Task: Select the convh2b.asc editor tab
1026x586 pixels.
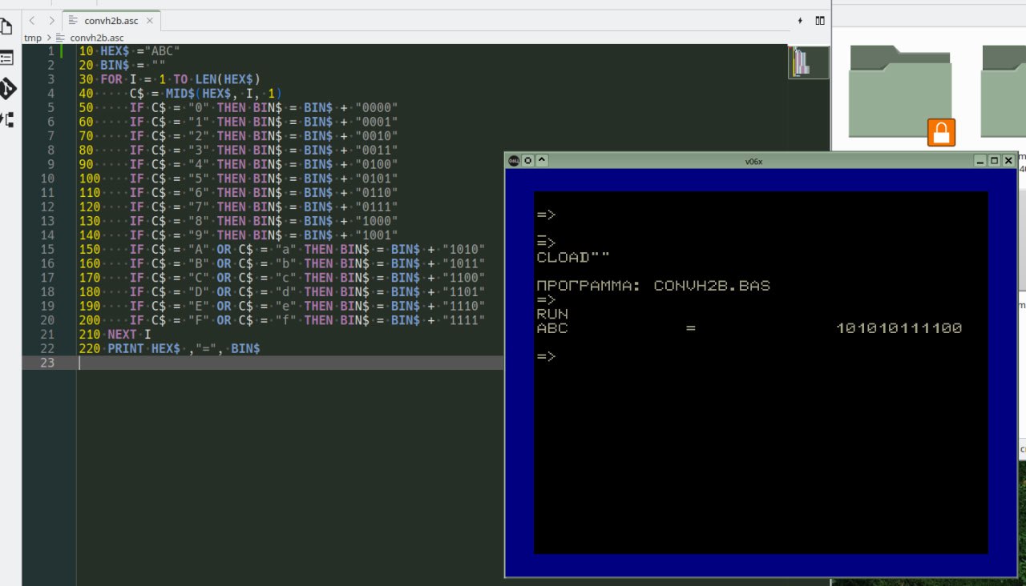Action: (x=107, y=20)
